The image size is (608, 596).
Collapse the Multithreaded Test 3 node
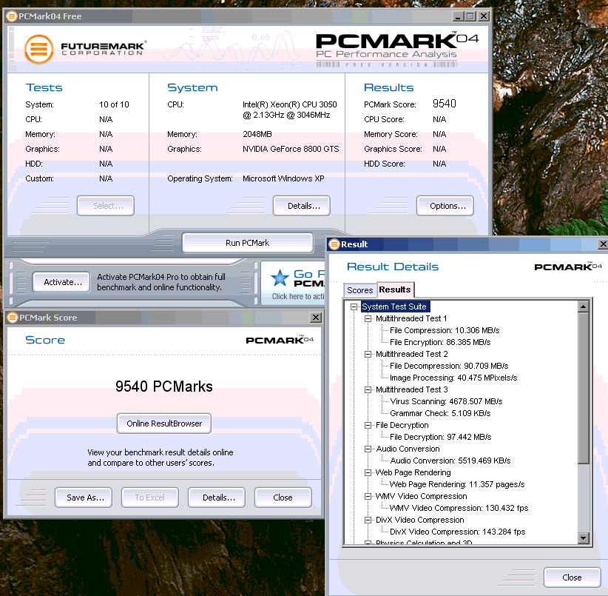(x=368, y=389)
